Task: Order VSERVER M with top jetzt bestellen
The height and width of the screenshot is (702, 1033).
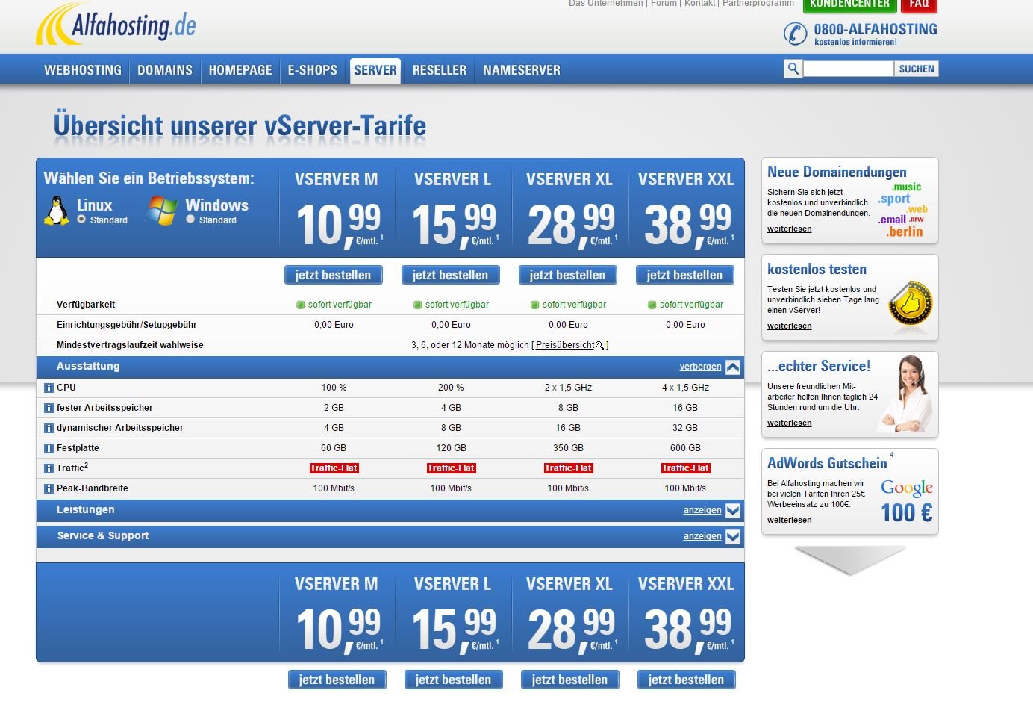Action: pyautogui.click(x=333, y=275)
